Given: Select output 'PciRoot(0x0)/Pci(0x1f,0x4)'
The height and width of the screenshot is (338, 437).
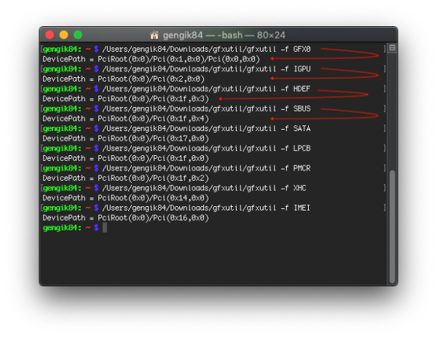Looking at the screenshot, I should pos(153,119).
